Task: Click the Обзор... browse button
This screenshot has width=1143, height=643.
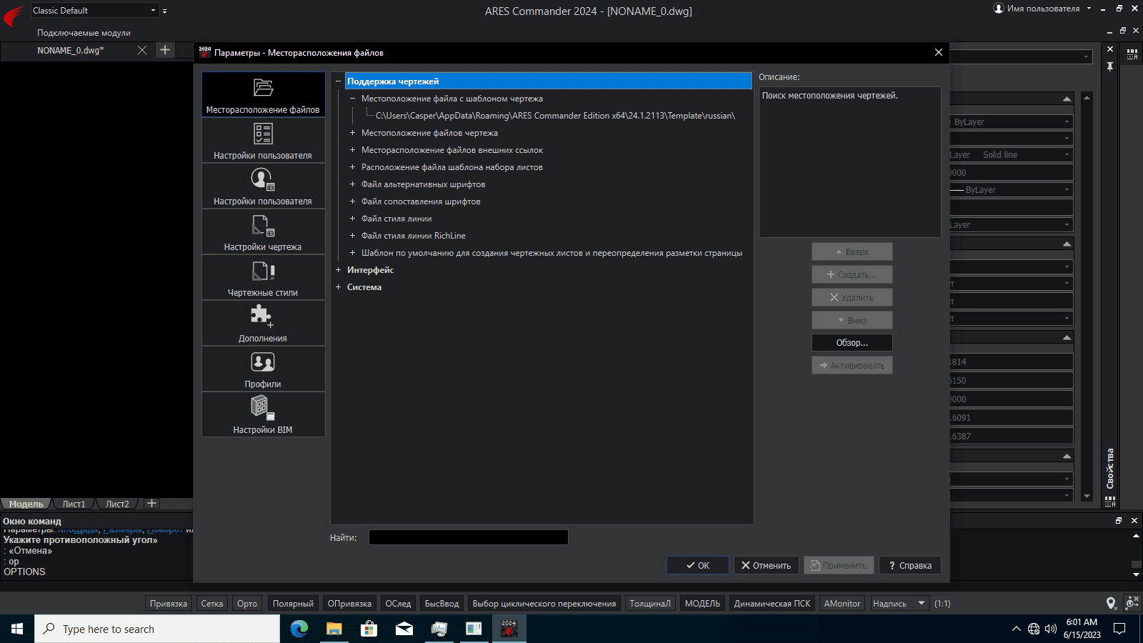Action: [852, 343]
